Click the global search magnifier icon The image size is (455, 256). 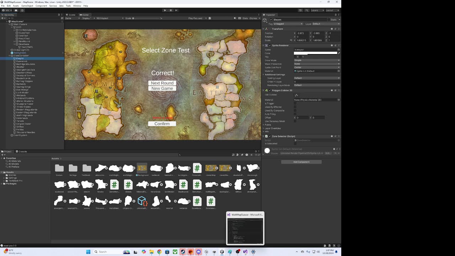[307, 10]
